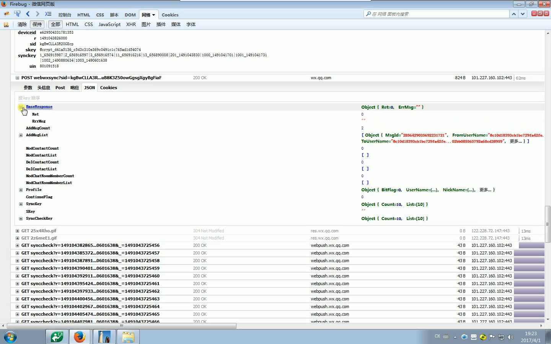The image size is (551, 344).
Task: Go forward with the gray right arrow
Action: click(x=37, y=14)
